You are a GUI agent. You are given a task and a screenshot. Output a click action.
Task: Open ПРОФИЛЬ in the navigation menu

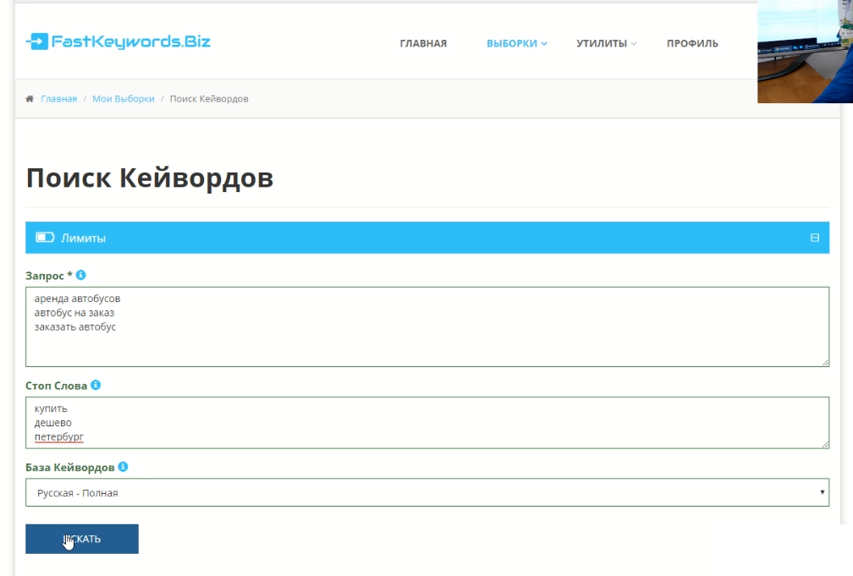[x=692, y=43]
